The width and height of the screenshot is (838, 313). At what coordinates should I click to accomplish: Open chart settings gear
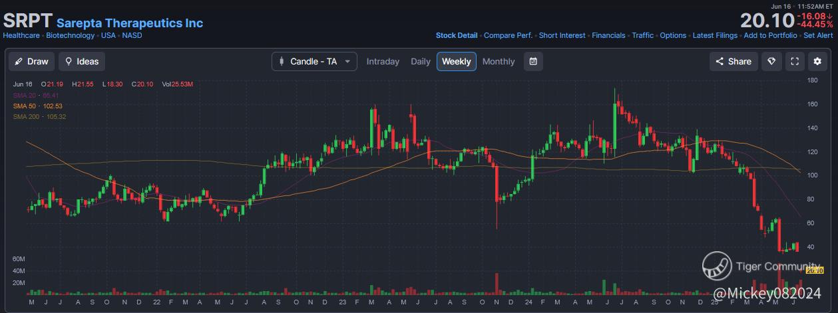click(x=817, y=61)
